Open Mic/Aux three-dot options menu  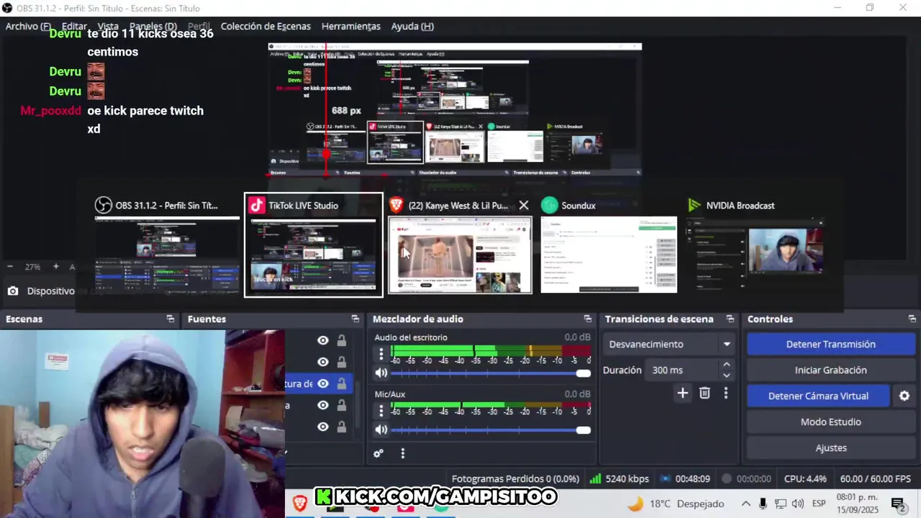[381, 411]
